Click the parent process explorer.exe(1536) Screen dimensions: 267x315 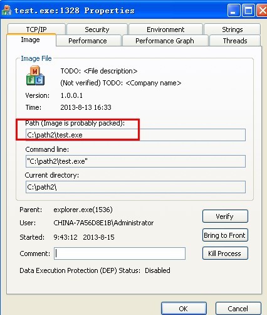(83, 210)
